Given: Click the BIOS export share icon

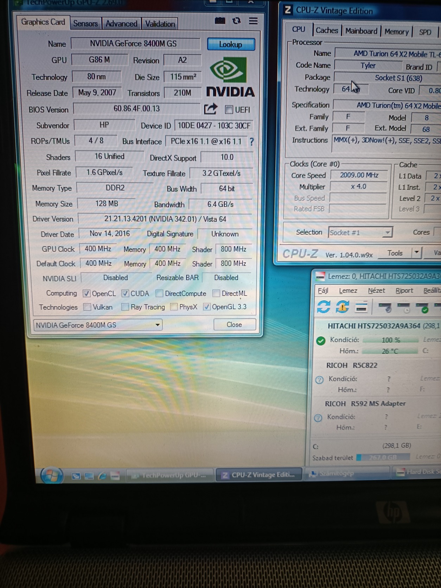Looking at the screenshot, I should click(x=210, y=109).
